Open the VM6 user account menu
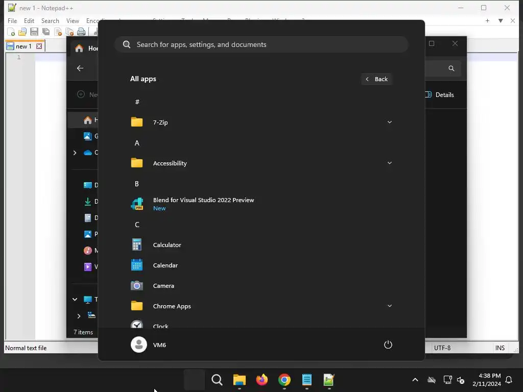Viewport: 523px width, 392px height. [x=149, y=345]
